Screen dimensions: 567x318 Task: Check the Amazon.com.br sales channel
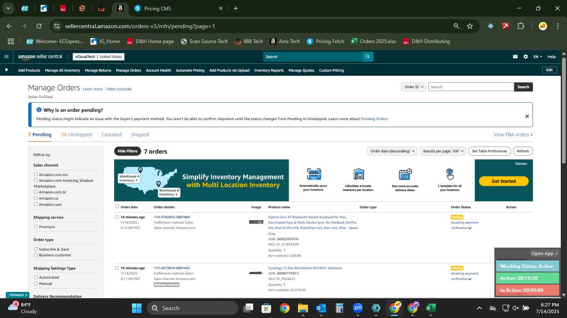click(36, 192)
